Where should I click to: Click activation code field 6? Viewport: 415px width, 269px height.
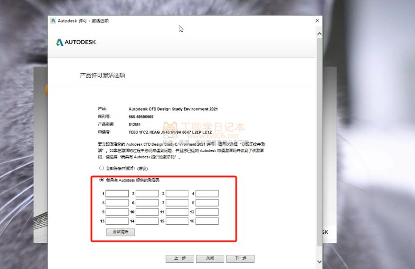coord(147,203)
